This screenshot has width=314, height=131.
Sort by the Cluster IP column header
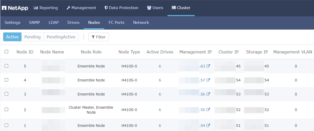[x=229, y=52]
